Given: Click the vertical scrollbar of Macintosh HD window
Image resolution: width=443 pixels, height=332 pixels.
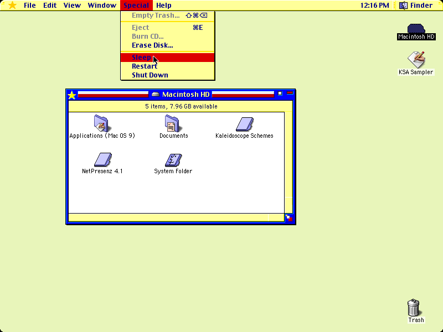Looking at the screenshot, I should (x=289, y=162).
